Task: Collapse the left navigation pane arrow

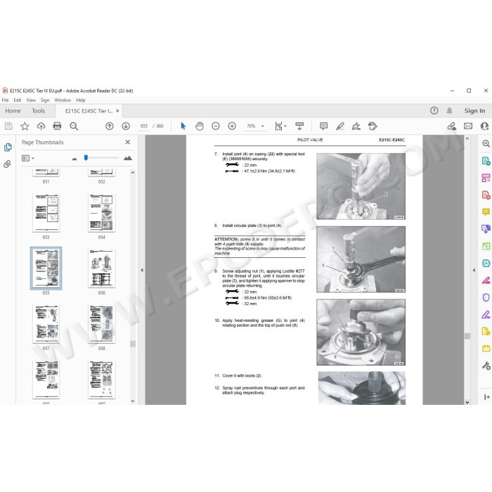Action: tap(142, 270)
